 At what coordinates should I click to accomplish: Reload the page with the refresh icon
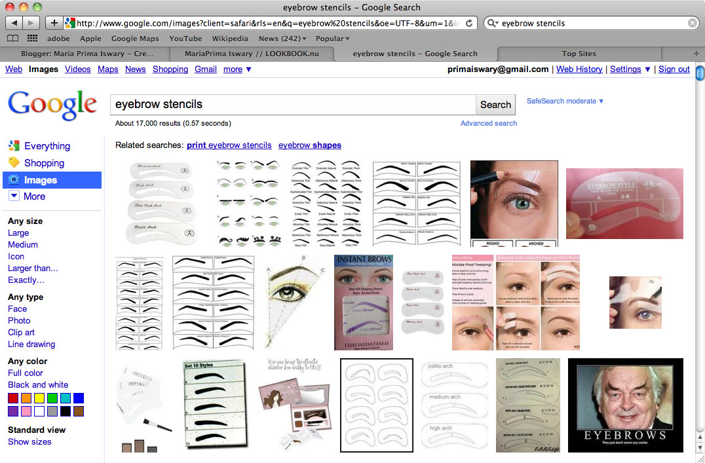468,22
